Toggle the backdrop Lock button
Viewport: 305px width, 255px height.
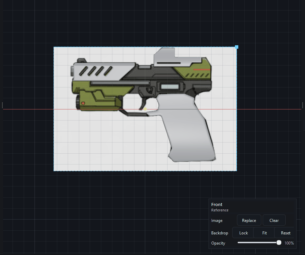point(243,233)
